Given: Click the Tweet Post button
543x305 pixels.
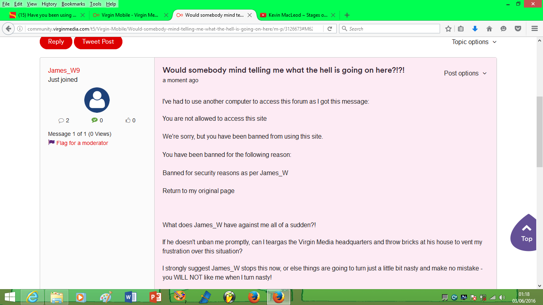Looking at the screenshot, I should [98, 41].
